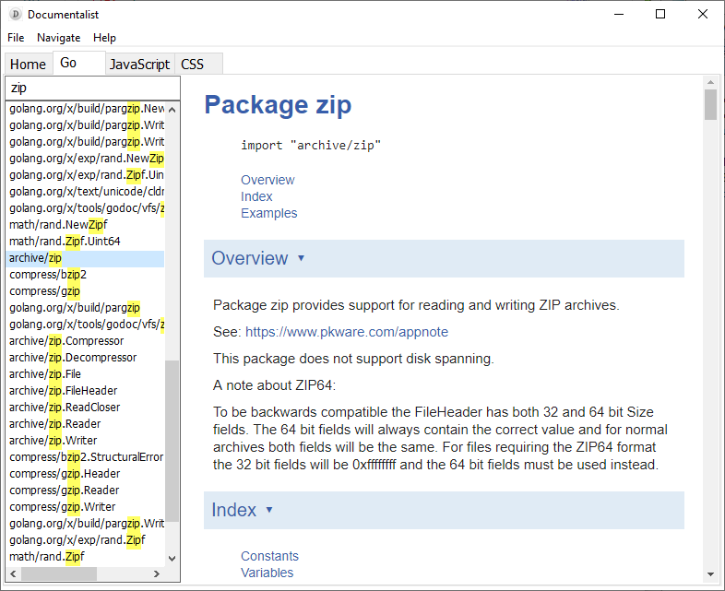Click the zip search input field
Screen dimensions: 725x591
pyautogui.click(x=92, y=88)
